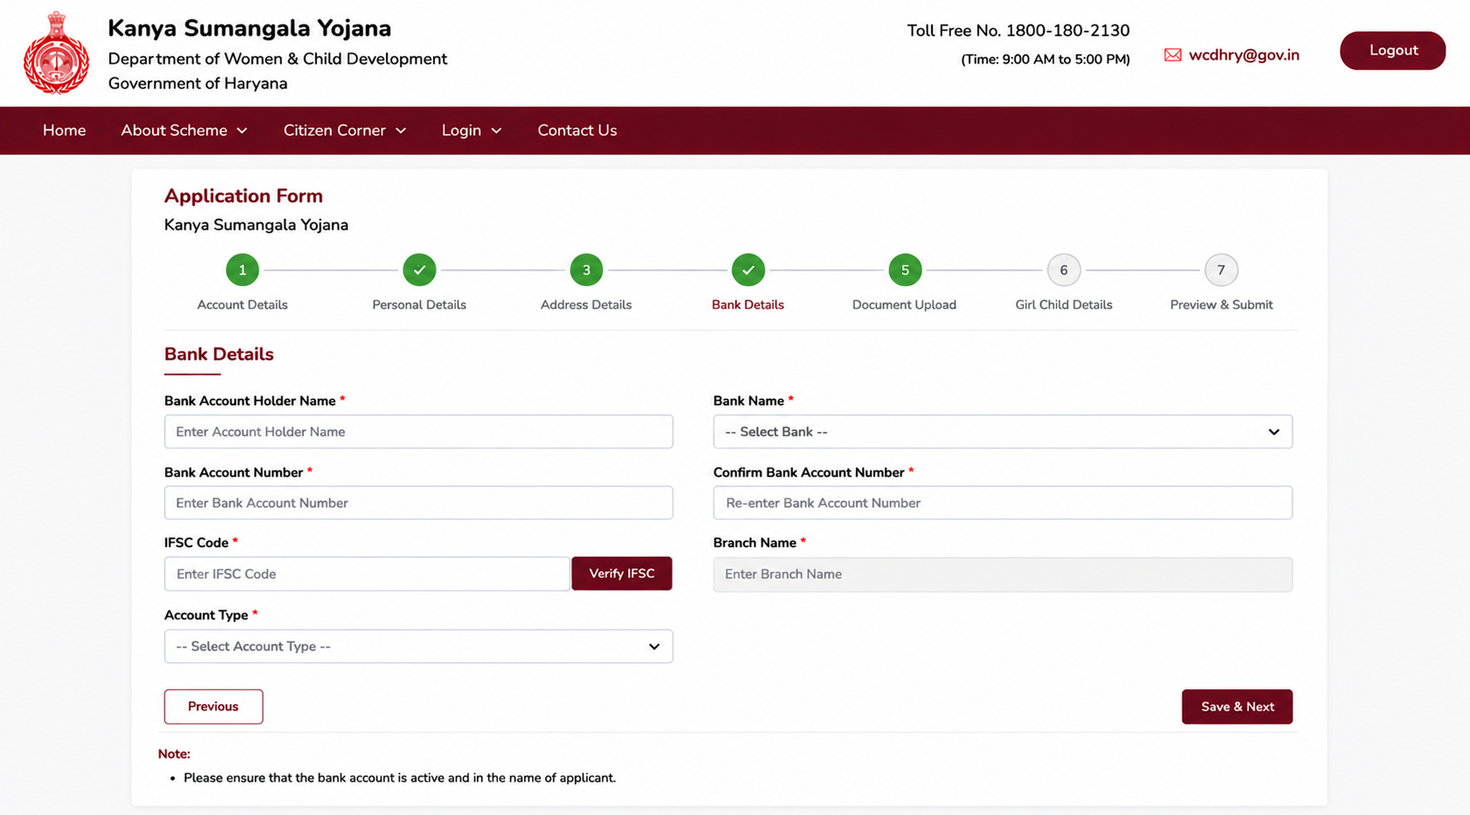
Task: Click the Bank Account Number label
Action: pyautogui.click(x=233, y=472)
